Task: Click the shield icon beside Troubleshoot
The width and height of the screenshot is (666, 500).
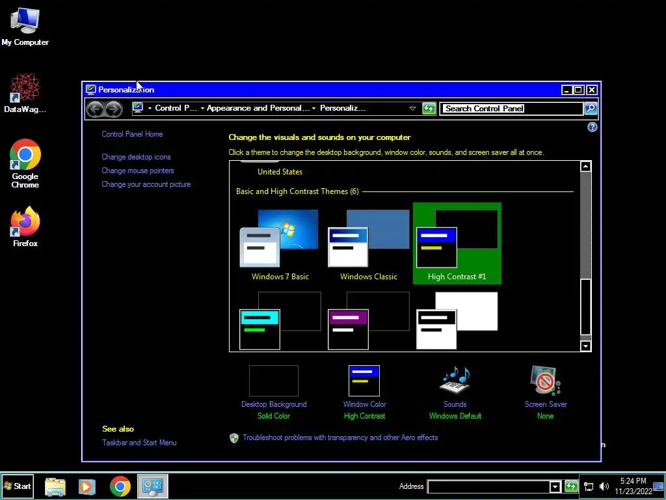Action: [x=234, y=438]
